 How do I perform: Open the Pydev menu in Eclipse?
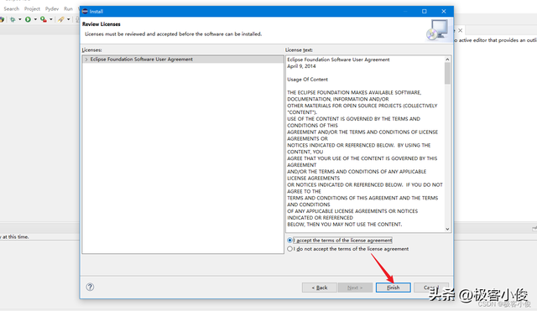pyautogui.click(x=52, y=9)
